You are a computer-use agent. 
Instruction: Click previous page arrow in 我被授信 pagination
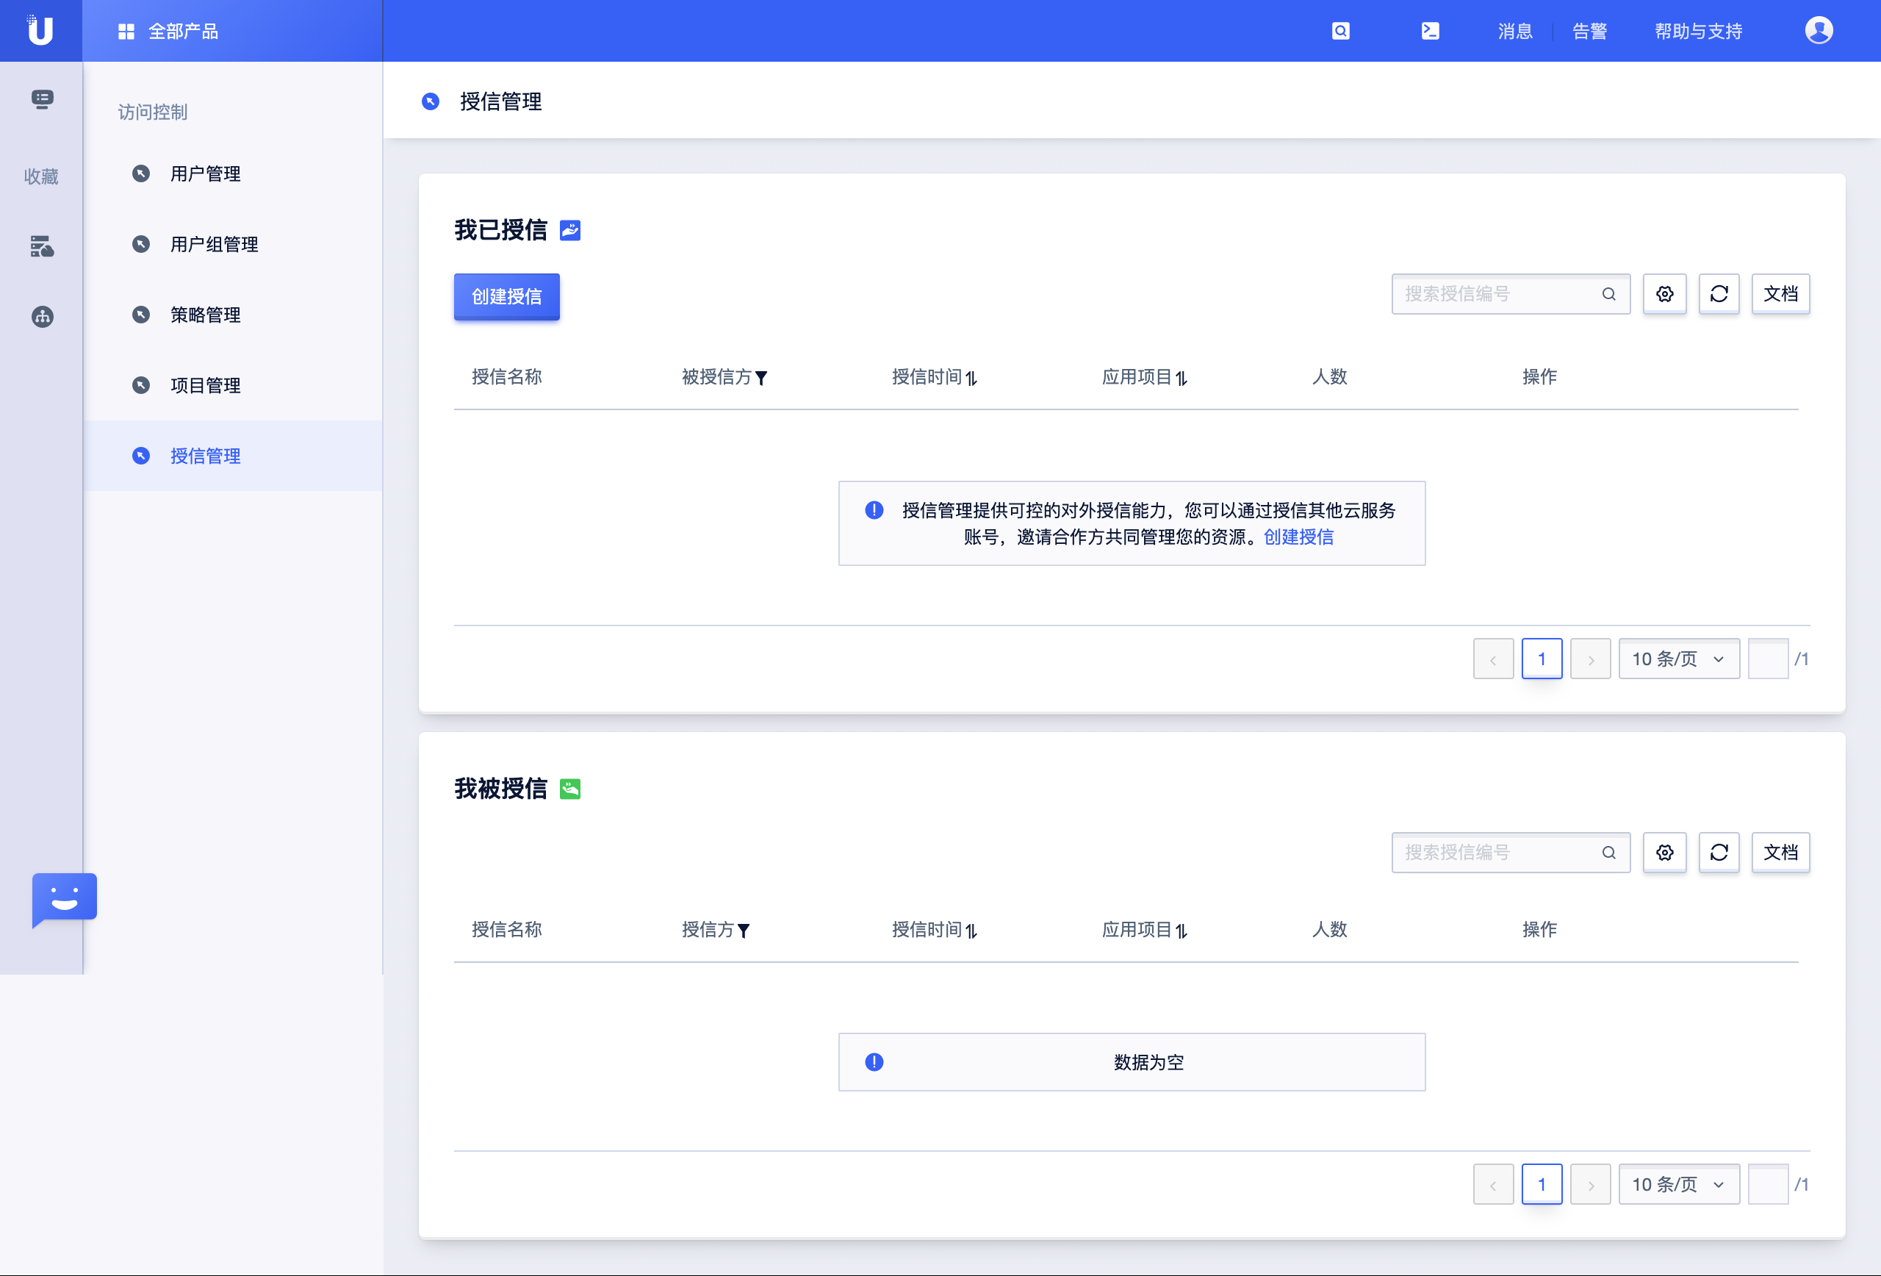(x=1493, y=1185)
